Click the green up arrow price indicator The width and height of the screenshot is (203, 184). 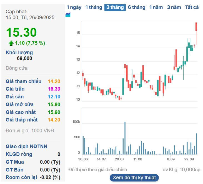[11, 43]
